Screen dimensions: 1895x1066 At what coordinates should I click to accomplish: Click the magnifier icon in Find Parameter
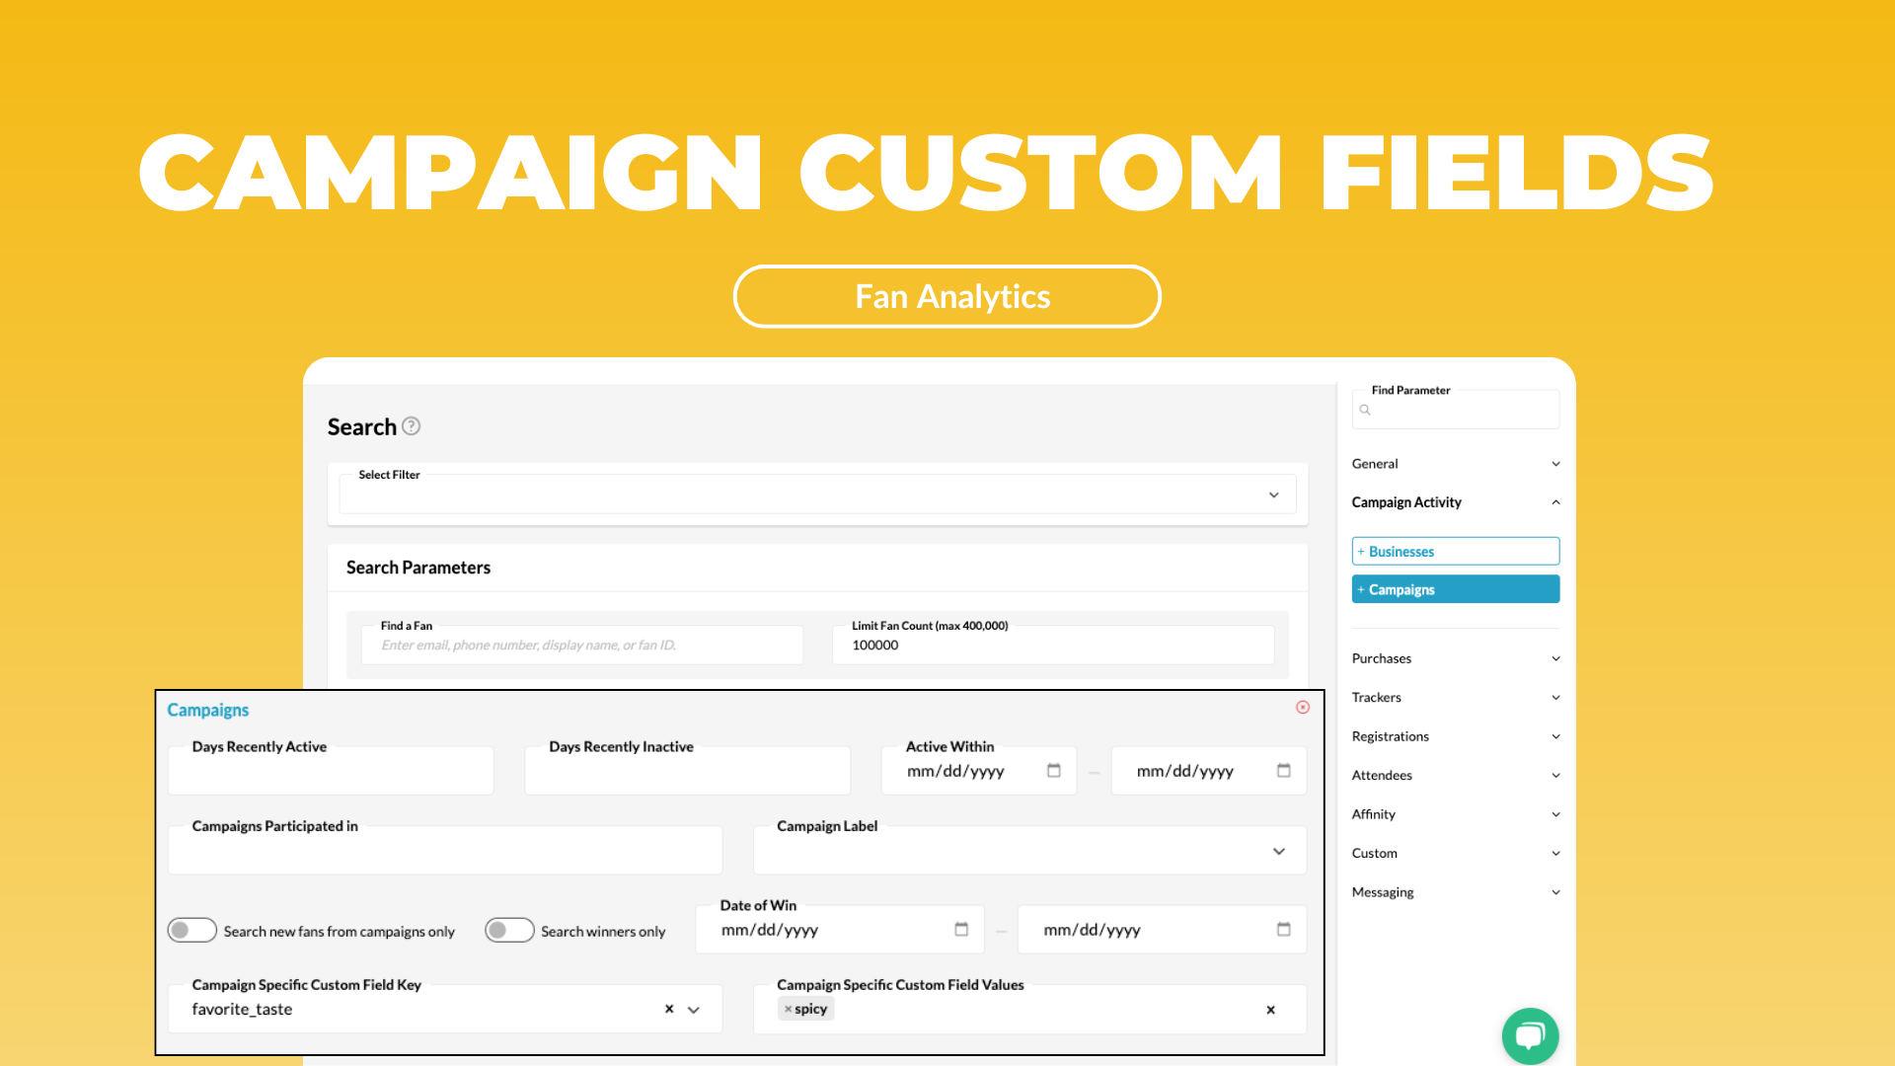point(1365,410)
